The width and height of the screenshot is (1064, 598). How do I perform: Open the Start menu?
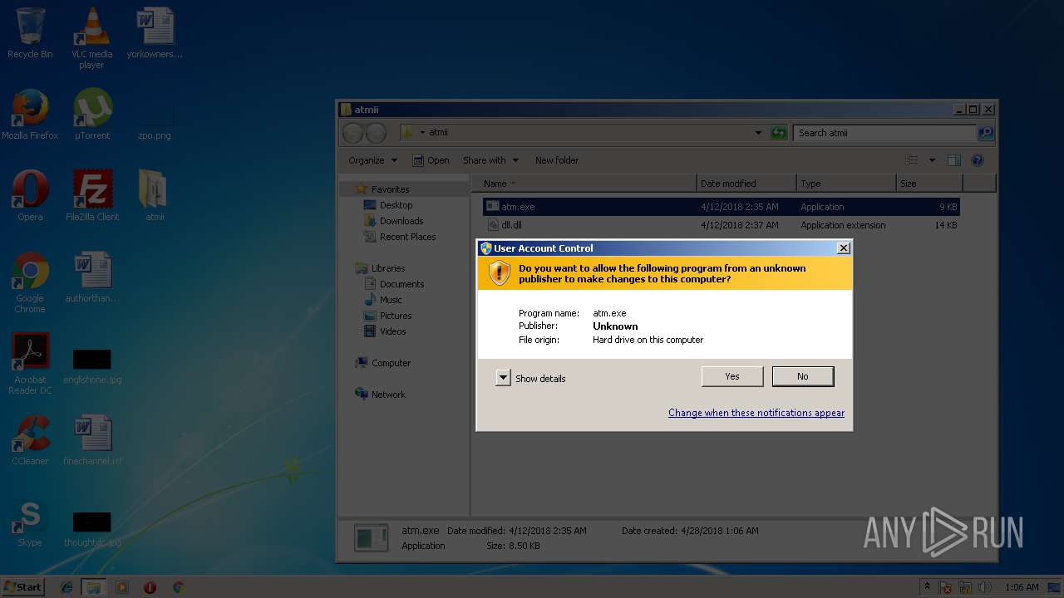pos(23,586)
